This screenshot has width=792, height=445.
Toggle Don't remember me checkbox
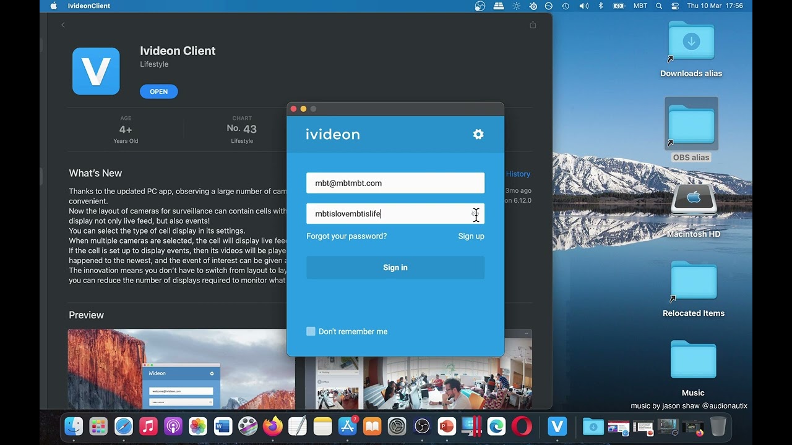[311, 331]
